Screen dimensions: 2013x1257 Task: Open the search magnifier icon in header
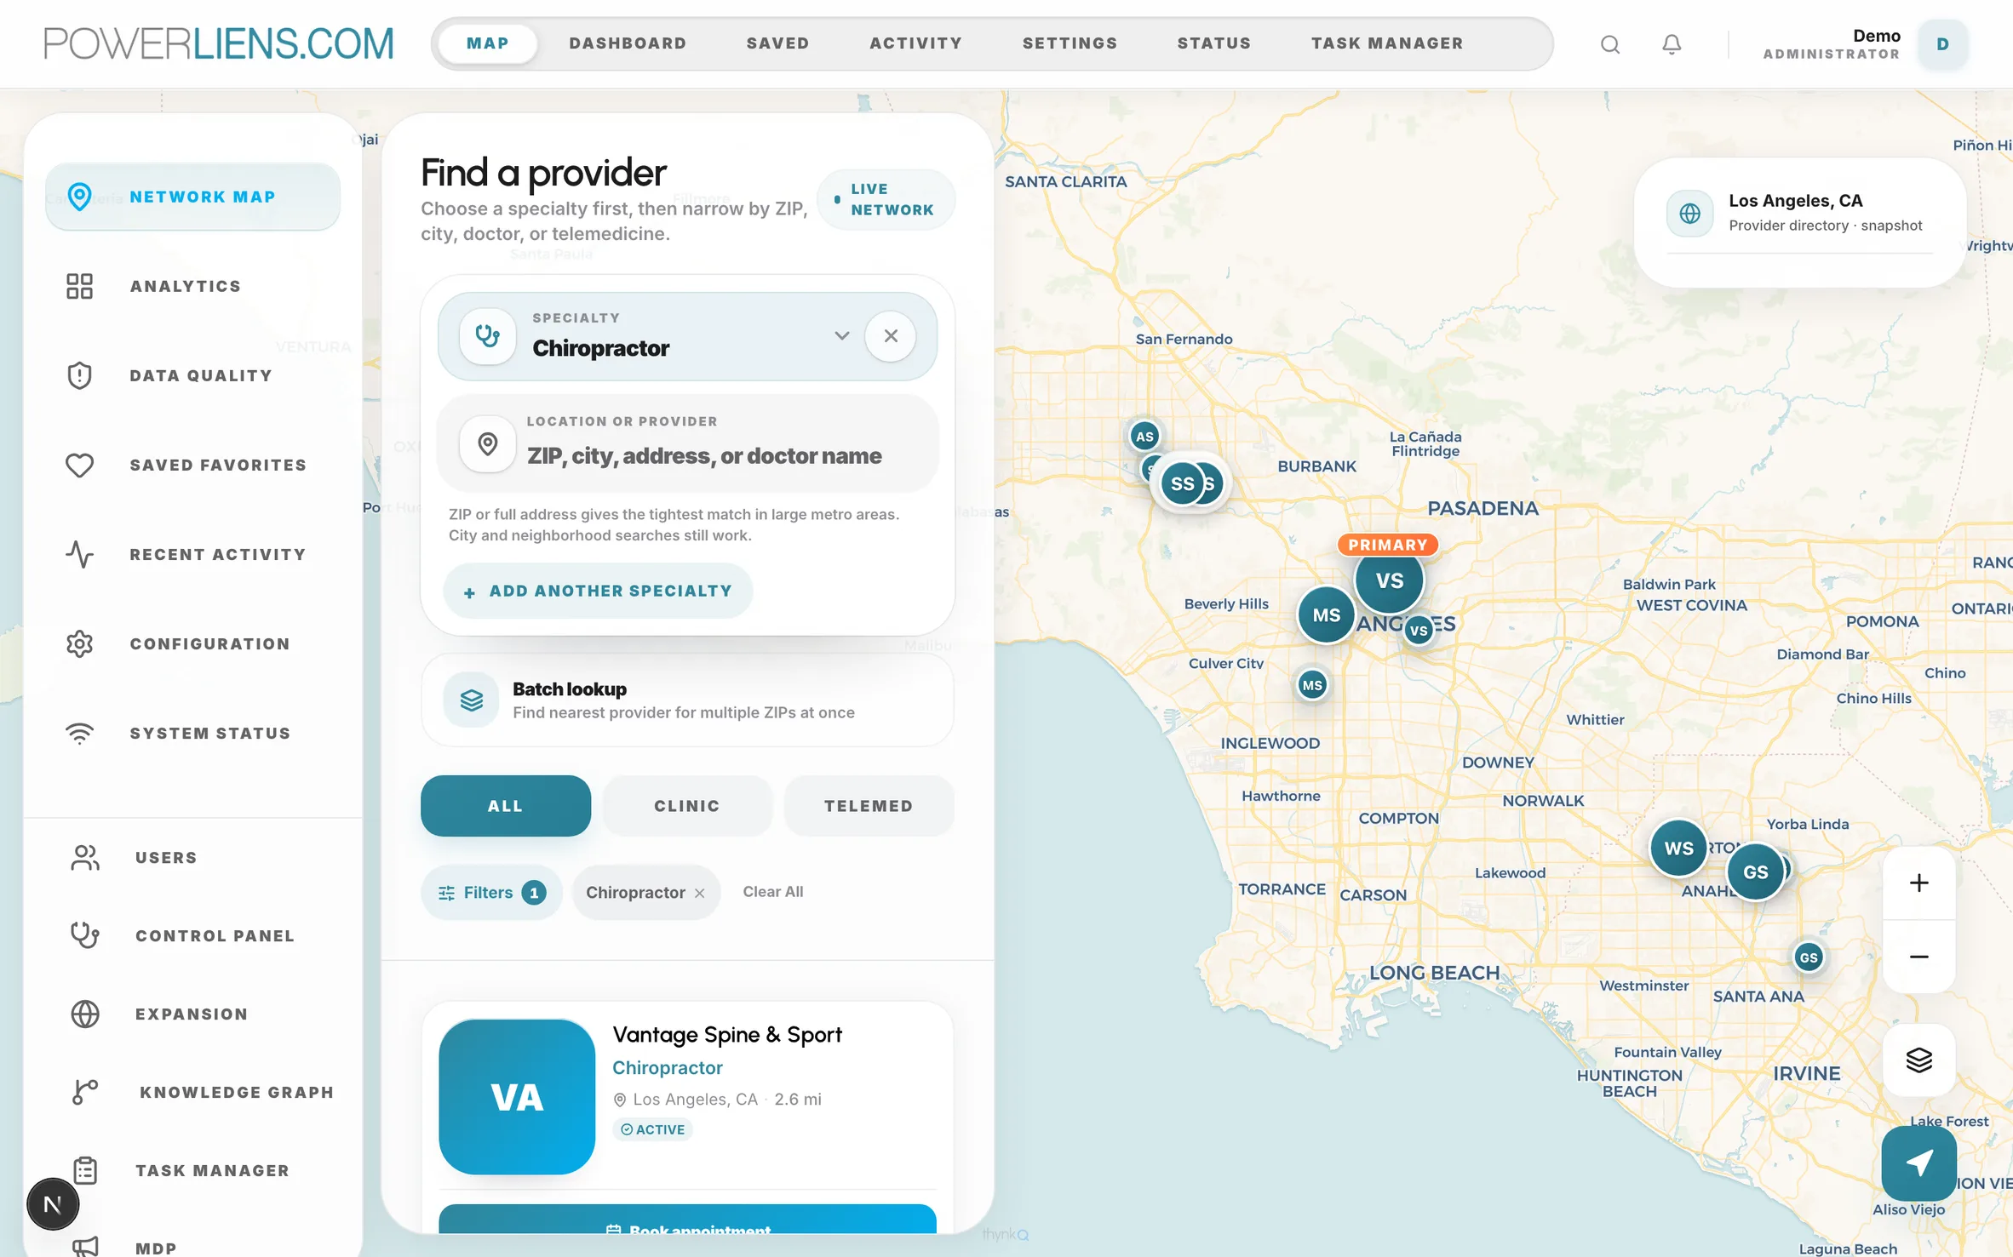pyautogui.click(x=1609, y=43)
